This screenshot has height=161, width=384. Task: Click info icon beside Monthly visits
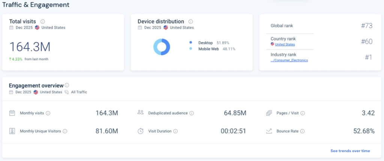pyautogui.click(x=48, y=113)
